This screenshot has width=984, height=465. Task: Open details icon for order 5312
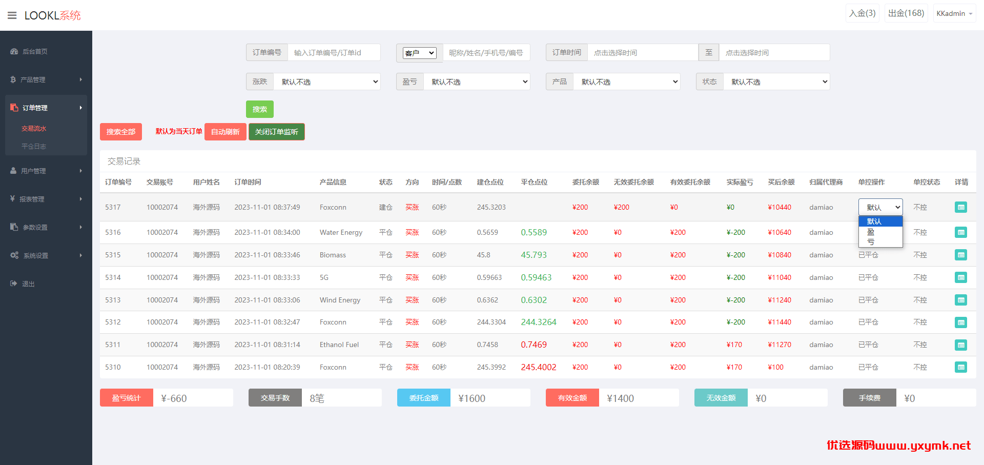pyautogui.click(x=961, y=322)
